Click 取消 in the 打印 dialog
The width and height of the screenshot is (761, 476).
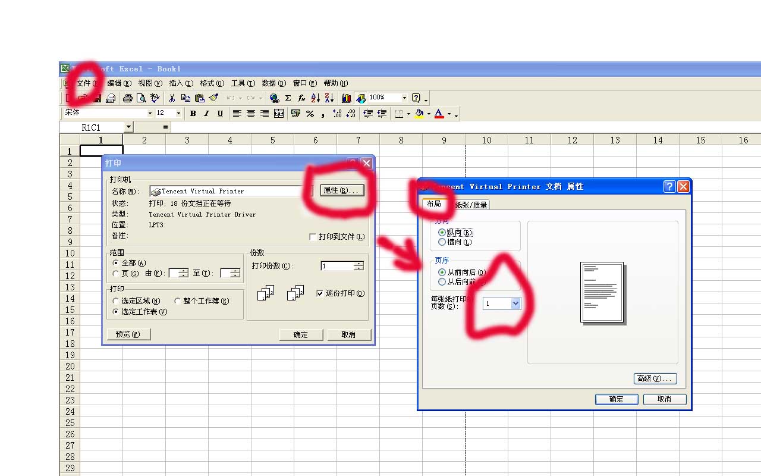[348, 335]
